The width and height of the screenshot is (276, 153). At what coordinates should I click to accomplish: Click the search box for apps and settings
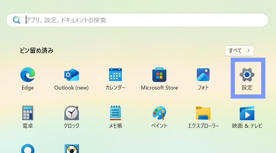pos(137,20)
